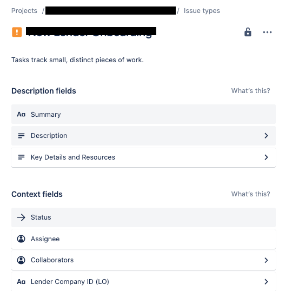292x291 pixels.
Task: Expand the Lender Company ID (LO) chevron
Action: 266,281
